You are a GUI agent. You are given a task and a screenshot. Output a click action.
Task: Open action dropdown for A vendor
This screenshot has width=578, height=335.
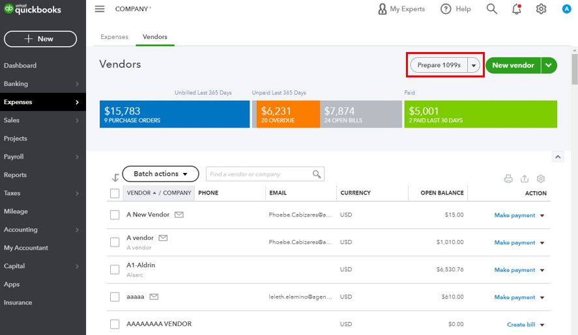(542, 243)
